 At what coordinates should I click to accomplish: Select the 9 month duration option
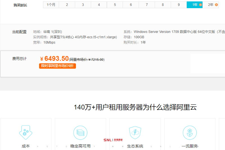click(x=179, y=5)
